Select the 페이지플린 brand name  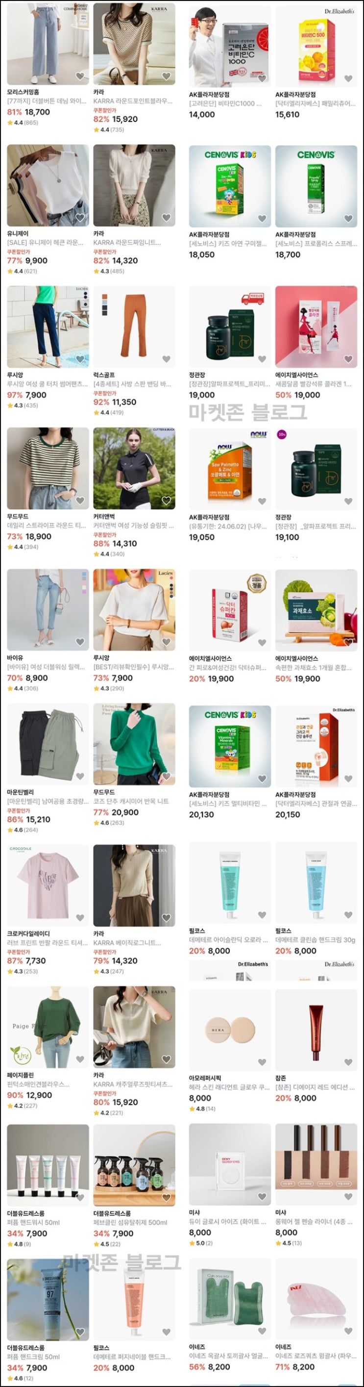click(x=21, y=1075)
